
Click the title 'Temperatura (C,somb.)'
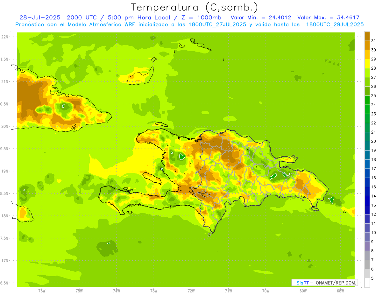click(195, 7)
